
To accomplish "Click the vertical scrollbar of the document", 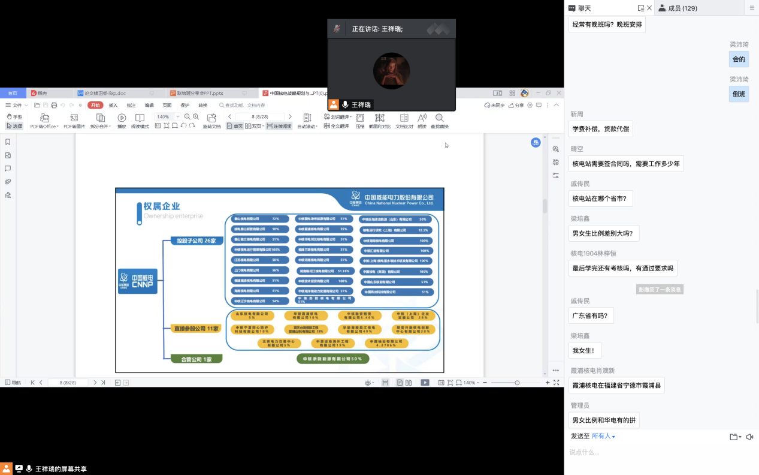I will [545, 206].
